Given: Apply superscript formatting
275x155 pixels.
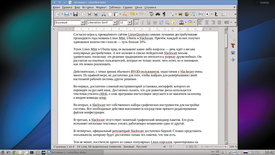Looking at the screenshot, I should 161,22.
